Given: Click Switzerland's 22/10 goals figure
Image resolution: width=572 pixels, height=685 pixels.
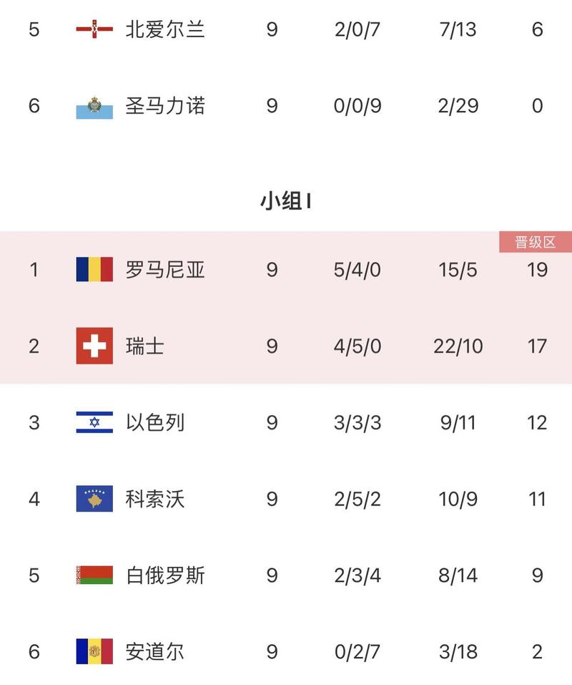Looking at the screenshot, I should [x=458, y=346].
